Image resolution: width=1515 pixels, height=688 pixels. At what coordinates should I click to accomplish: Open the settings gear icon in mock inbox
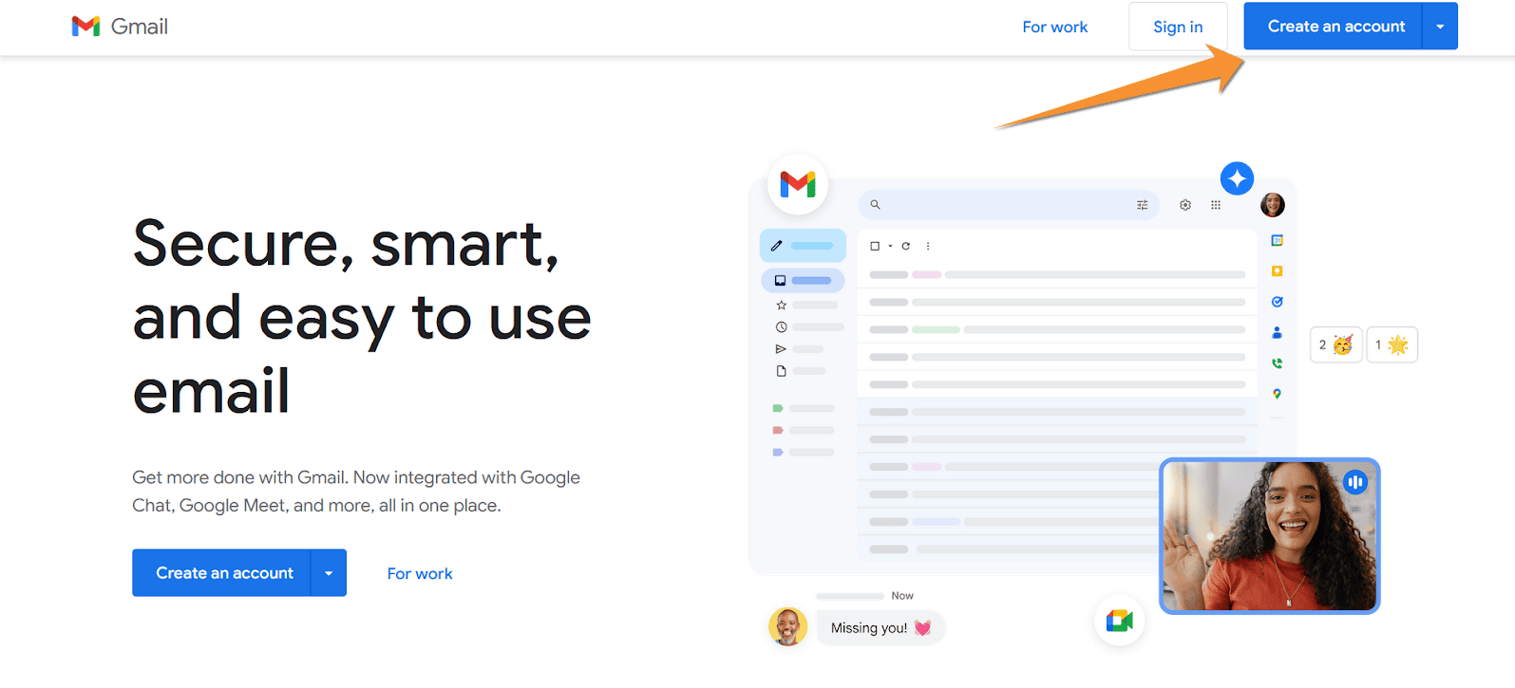(x=1185, y=205)
